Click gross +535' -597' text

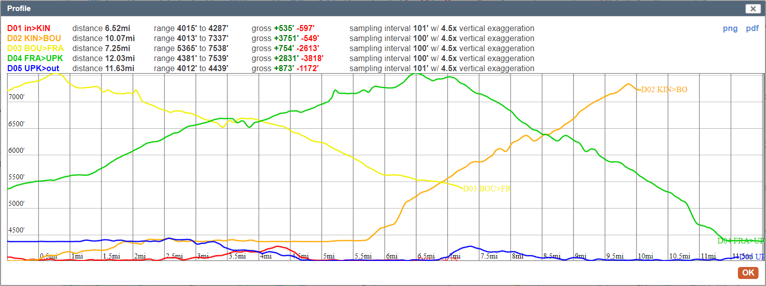click(283, 29)
